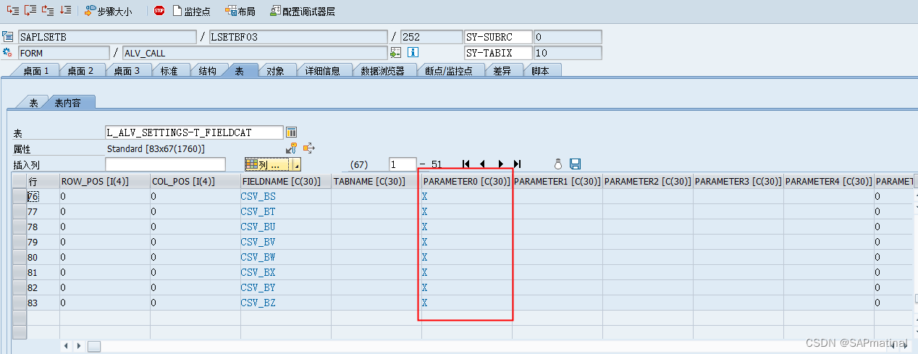Select row 81 using its row selector

(20, 272)
